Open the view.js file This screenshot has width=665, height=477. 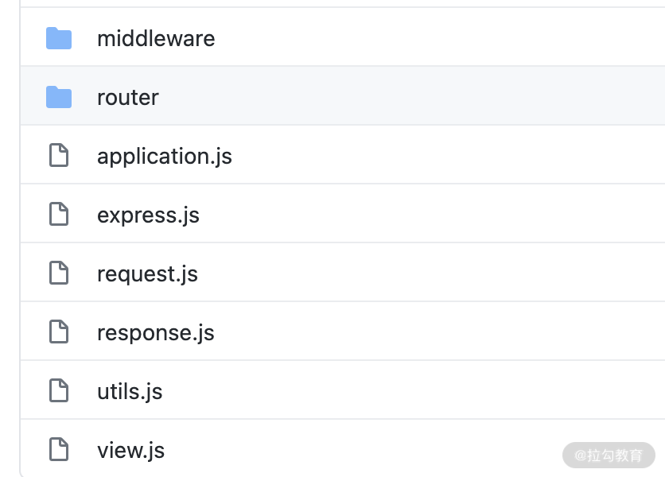click(130, 451)
